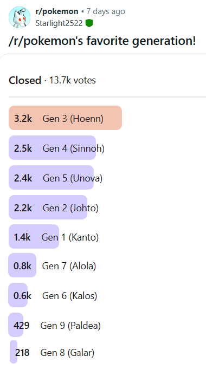Click the Closed poll status label

pos(25,80)
